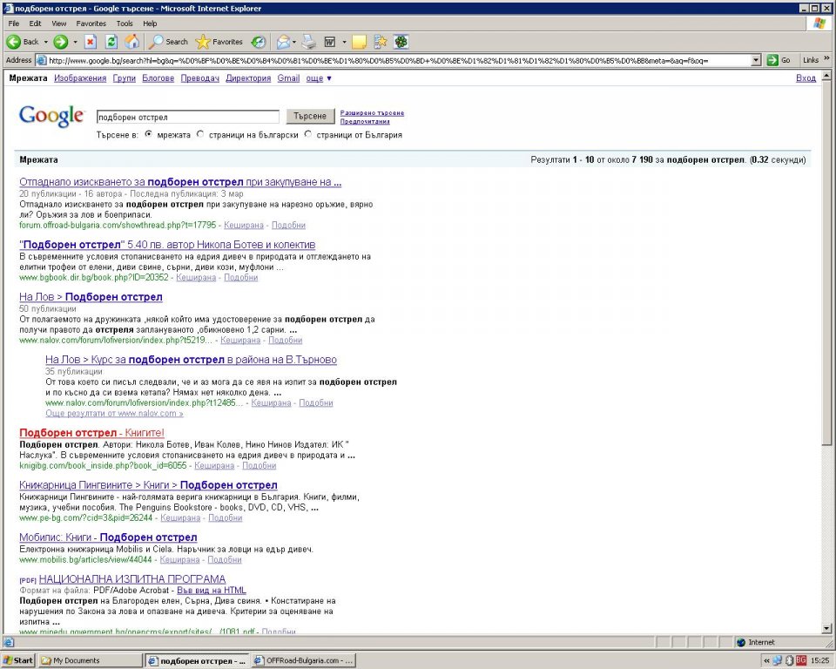Show hidden tray icons chevron
The width and height of the screenshot is (836, 669).
pos(766,660)
